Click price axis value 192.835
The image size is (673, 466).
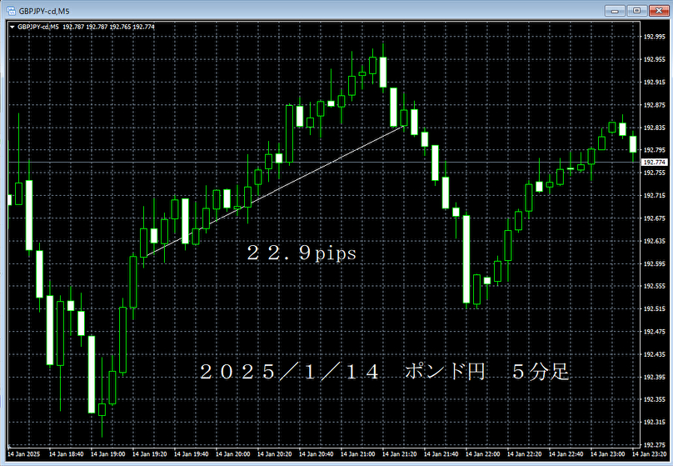[655, 128]
